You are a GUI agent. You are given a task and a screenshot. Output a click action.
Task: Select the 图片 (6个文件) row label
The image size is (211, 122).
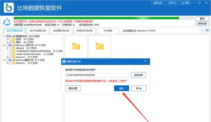(x=25, y=42)
